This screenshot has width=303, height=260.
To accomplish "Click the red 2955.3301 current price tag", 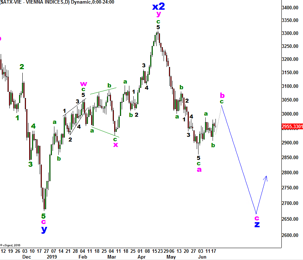I will [292, 127].
